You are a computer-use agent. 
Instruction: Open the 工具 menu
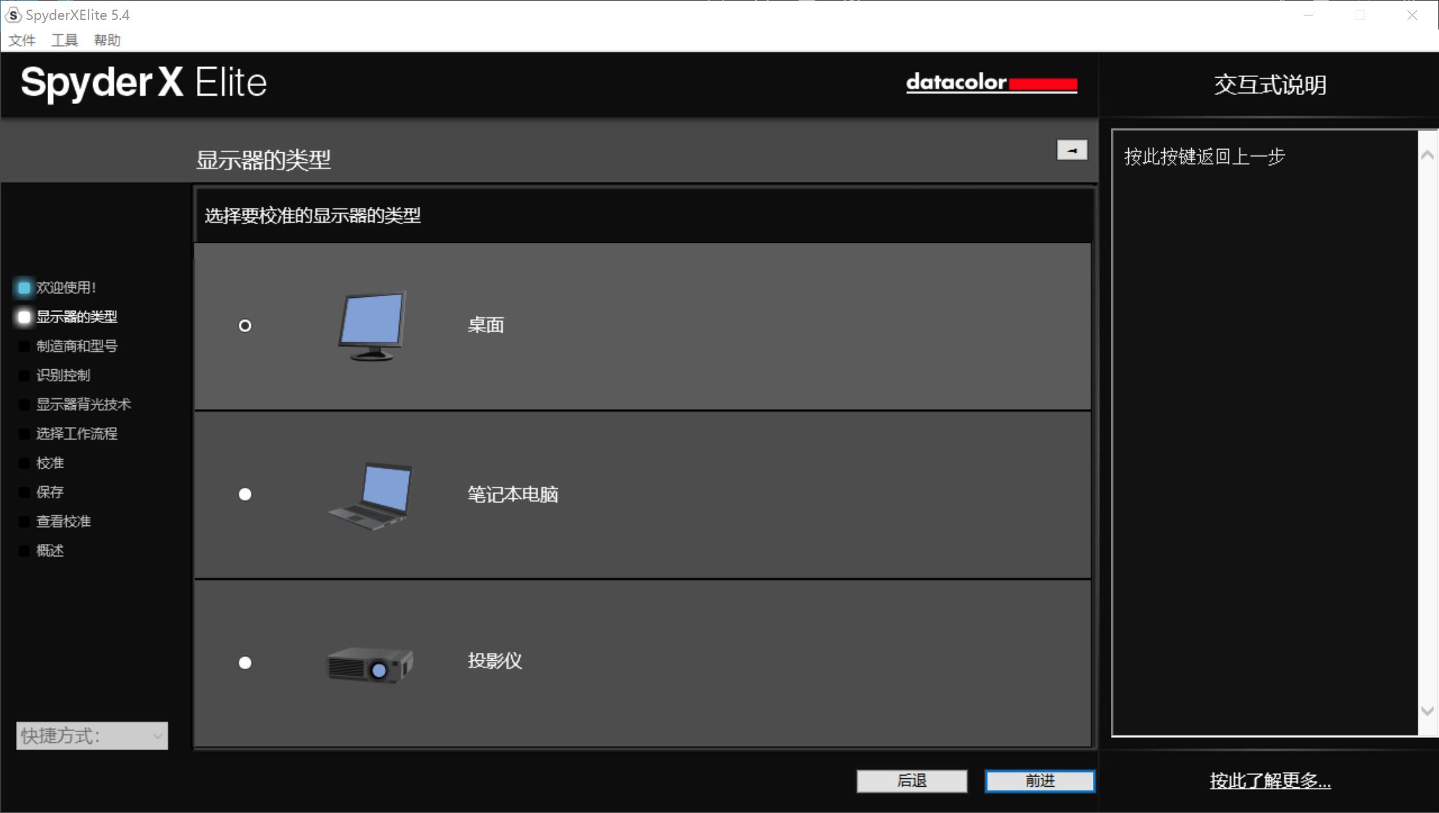64,40
